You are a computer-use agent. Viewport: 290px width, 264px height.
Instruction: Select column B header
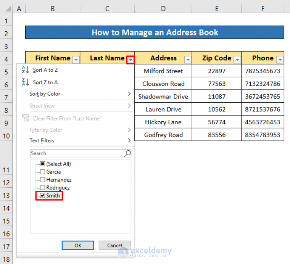(x=53, y=9)
